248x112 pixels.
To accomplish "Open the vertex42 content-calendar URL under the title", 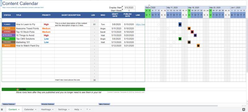I will click(x=23, y=7).
